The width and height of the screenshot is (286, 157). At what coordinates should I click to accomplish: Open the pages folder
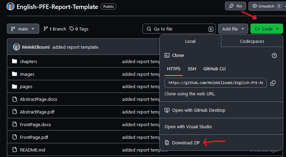[x=26, y=87]
